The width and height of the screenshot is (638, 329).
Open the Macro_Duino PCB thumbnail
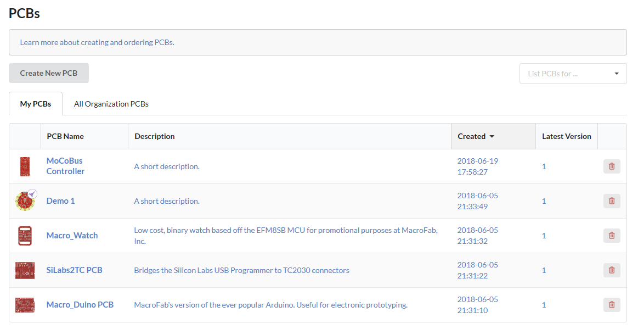[25, 305]
